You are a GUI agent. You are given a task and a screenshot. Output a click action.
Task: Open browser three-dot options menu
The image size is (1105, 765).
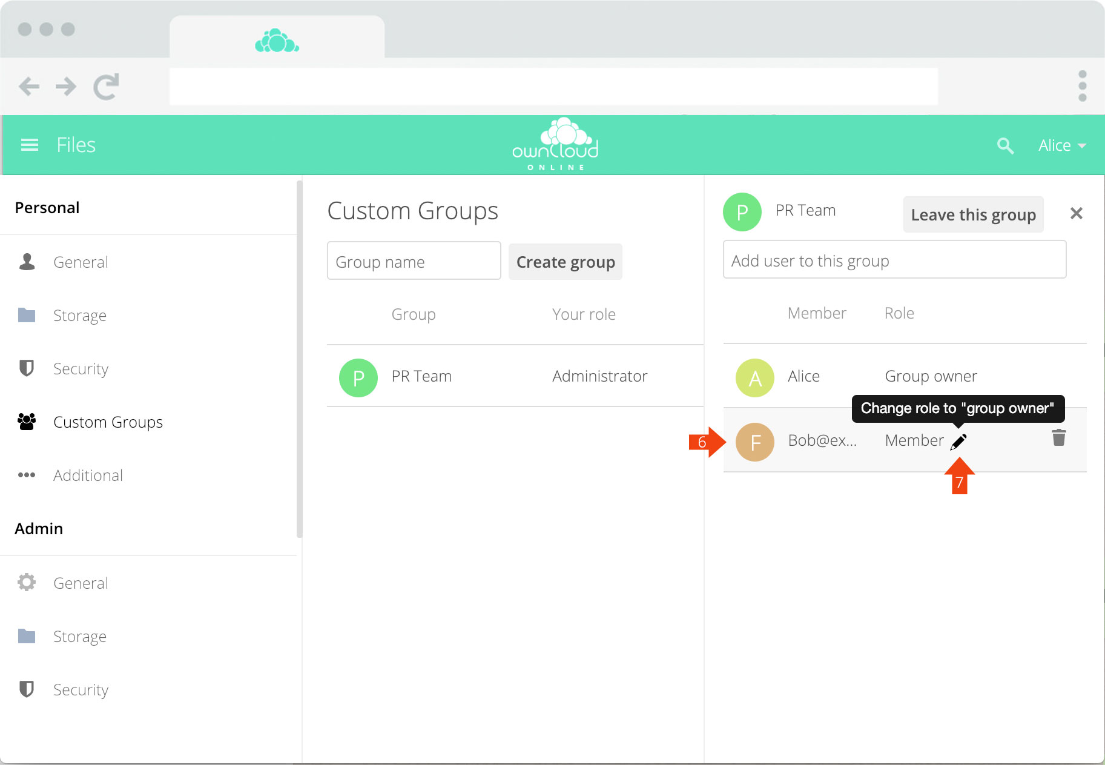1082,86
